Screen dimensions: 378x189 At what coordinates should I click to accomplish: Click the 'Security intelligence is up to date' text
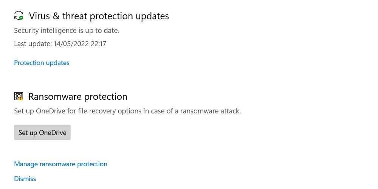[67, 30]
